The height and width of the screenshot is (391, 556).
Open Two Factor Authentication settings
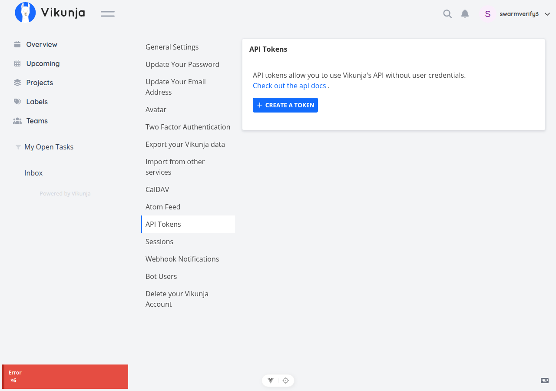tap(188, 127)
